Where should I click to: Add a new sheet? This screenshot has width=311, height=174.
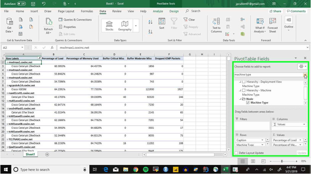point(47,155)
